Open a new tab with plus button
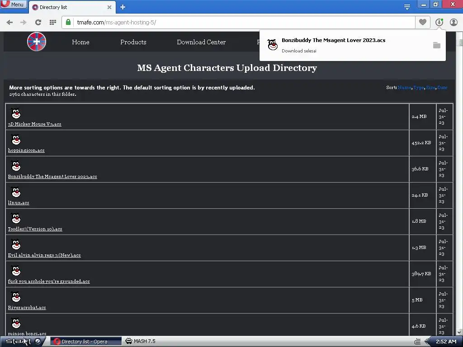Screen dimensions: 463x347 click(x=123, y=7)
